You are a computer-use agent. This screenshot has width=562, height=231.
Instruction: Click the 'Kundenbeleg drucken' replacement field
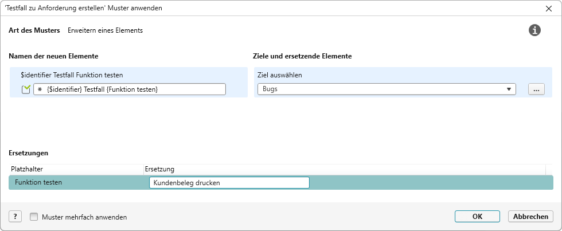[x=229, y=183]
